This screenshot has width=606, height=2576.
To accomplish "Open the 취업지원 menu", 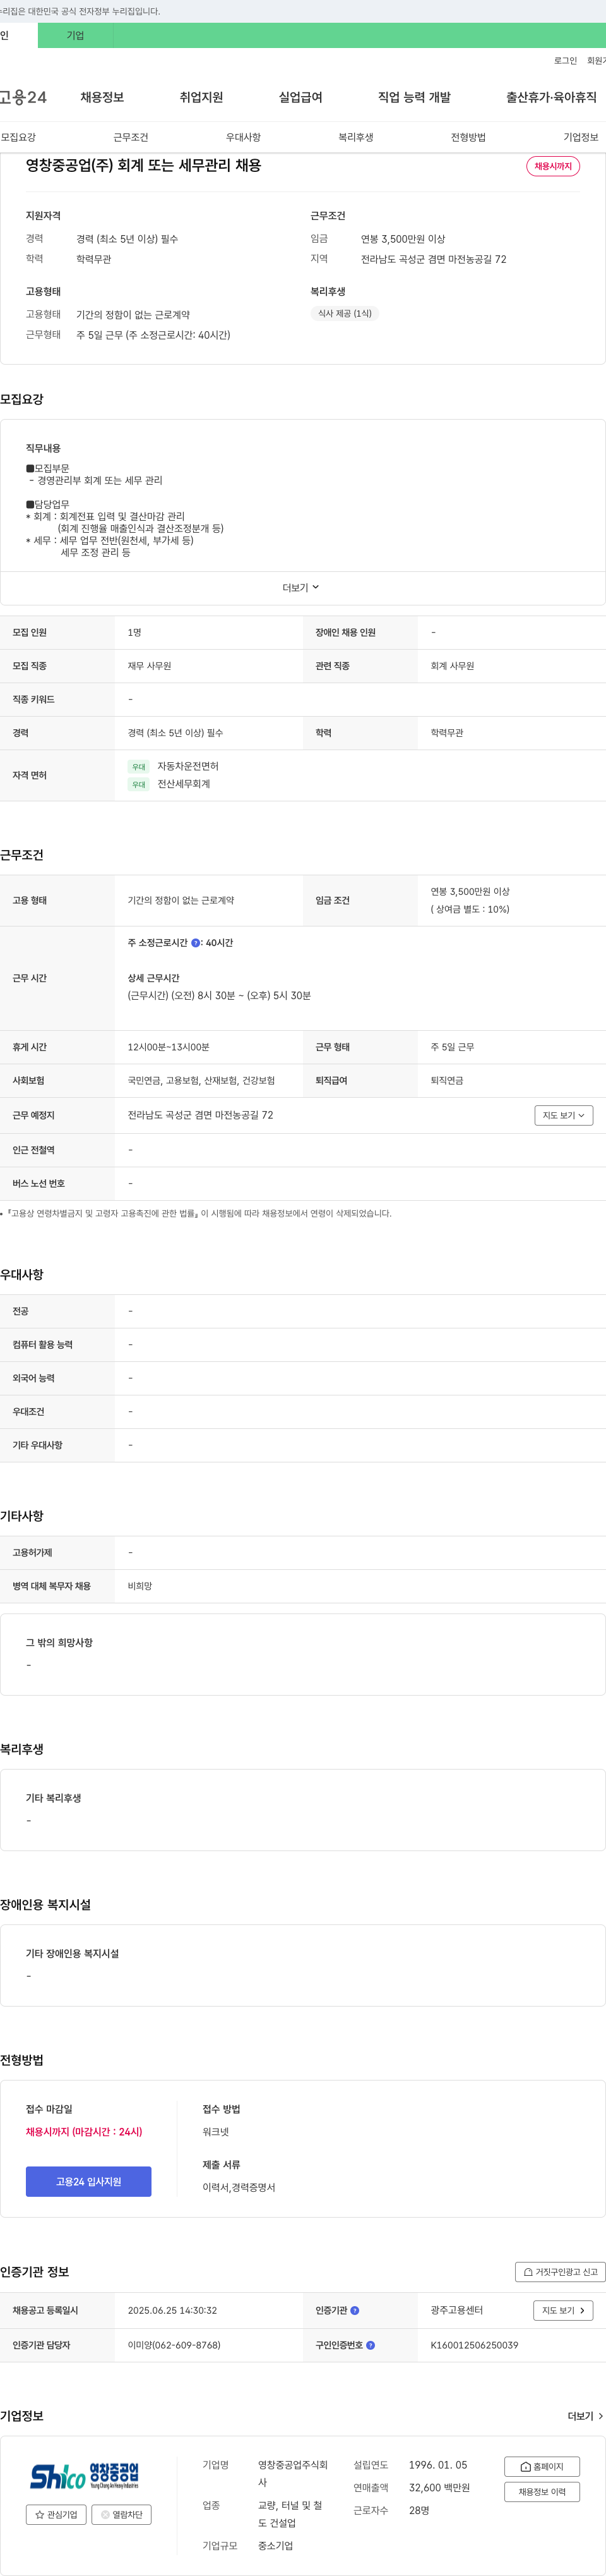I will [x=201, y=97].
